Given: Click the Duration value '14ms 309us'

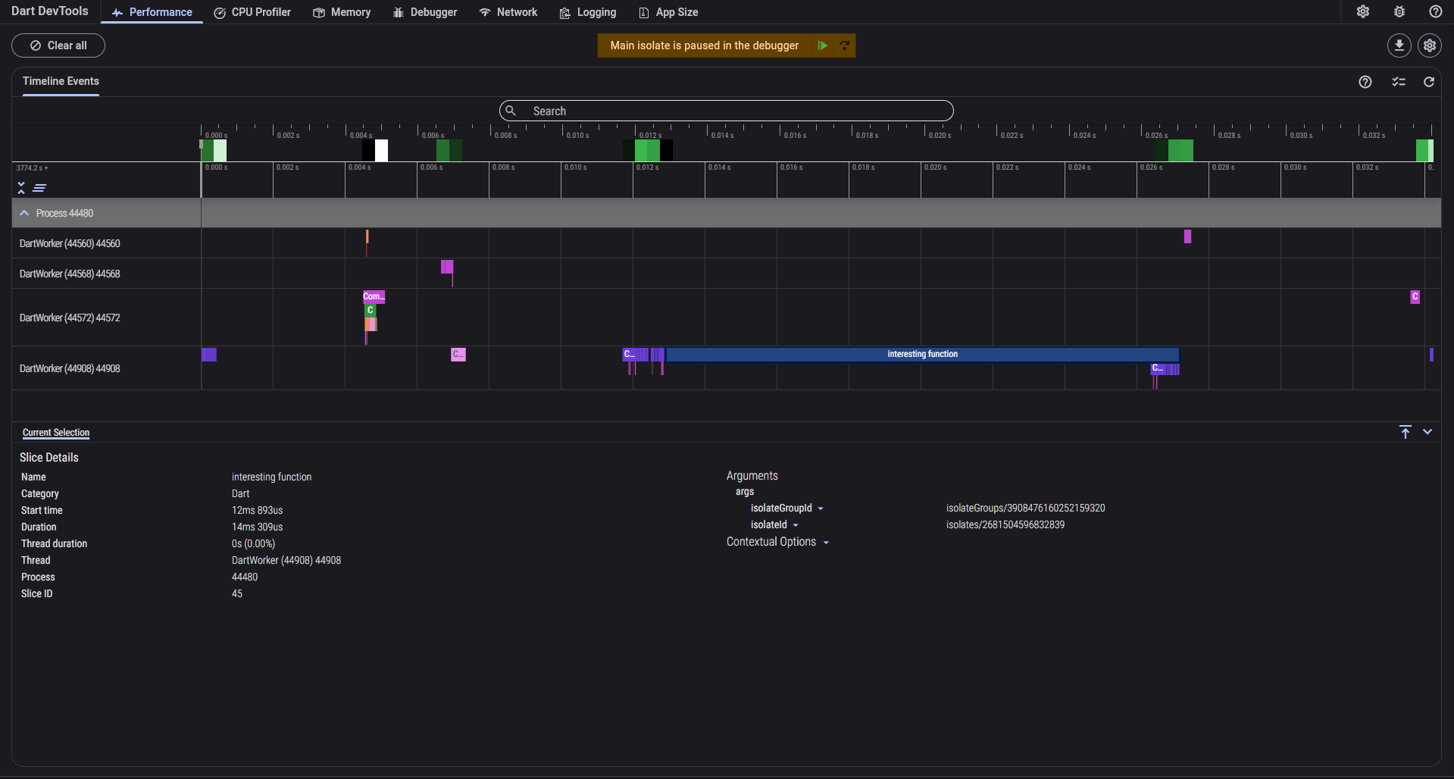Looking at the screenshot, I should click(258, 527).
